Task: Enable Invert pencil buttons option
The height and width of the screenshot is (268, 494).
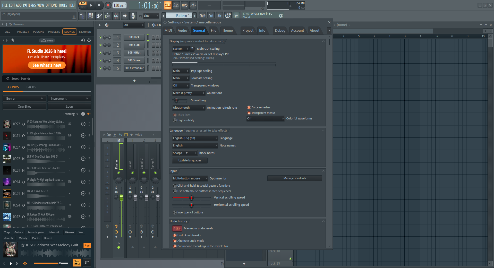Action: click(175, 212)
